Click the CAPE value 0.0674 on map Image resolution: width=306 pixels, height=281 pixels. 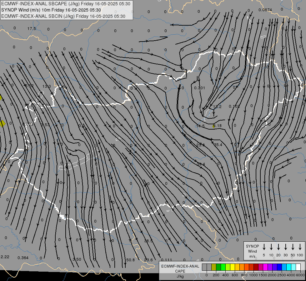(x=265, y=10)
